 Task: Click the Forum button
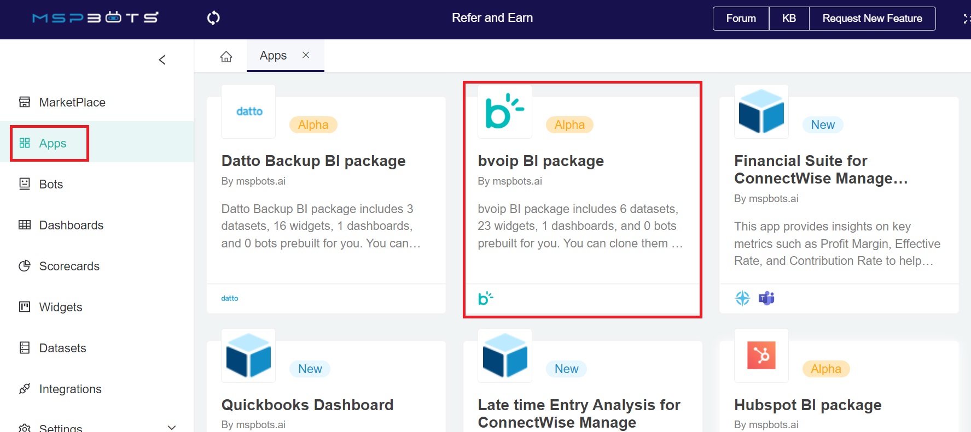coord(741,19)
